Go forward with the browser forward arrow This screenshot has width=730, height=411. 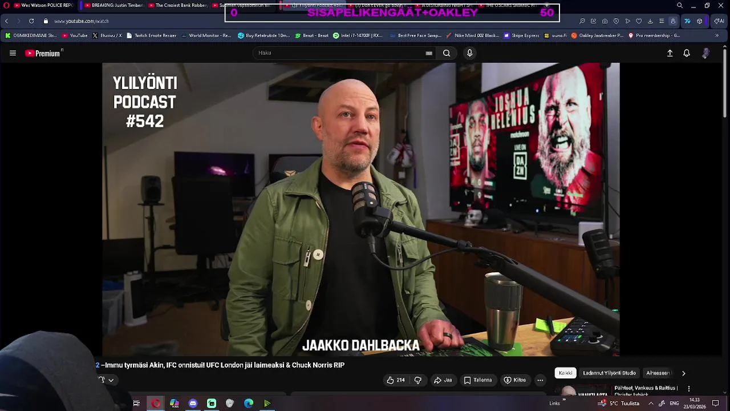[x=18, y=21]
